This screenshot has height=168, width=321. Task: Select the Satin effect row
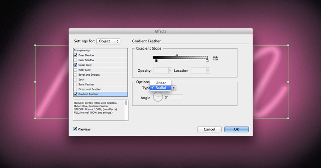[100, 80]
